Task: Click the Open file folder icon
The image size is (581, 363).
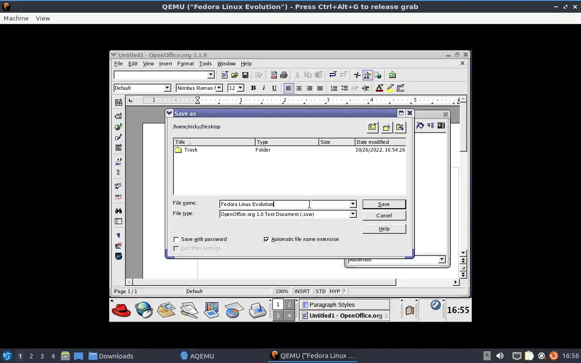Action: 235,75
